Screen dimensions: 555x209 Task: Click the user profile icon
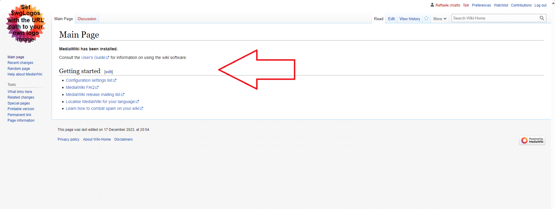click(432, 5)
